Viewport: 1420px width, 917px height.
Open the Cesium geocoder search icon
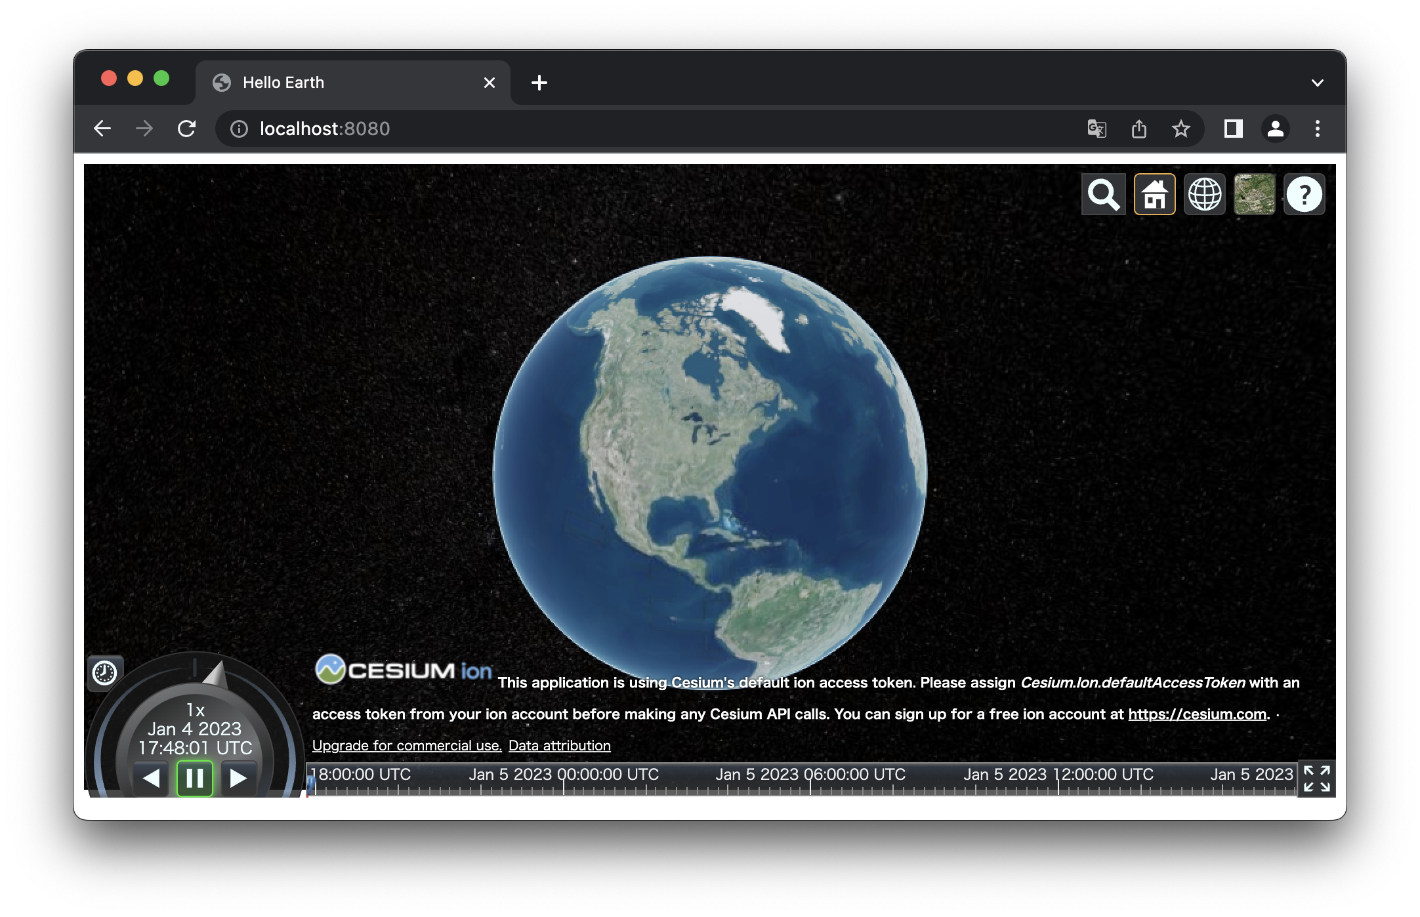1103,194
